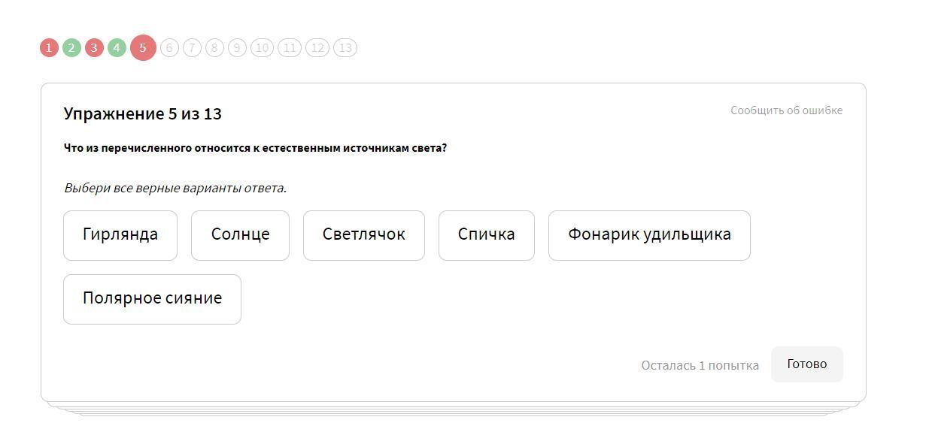Viewport: 932px width, 426px height.
Task: Go to exercise number 1 circle
Action: pyautogui.click(x=49, y=48)
